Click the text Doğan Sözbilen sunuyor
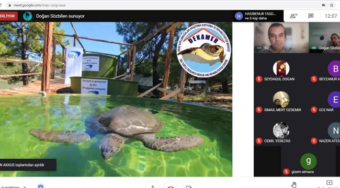Screen dimensions: 340x188 tap(60, 16)
